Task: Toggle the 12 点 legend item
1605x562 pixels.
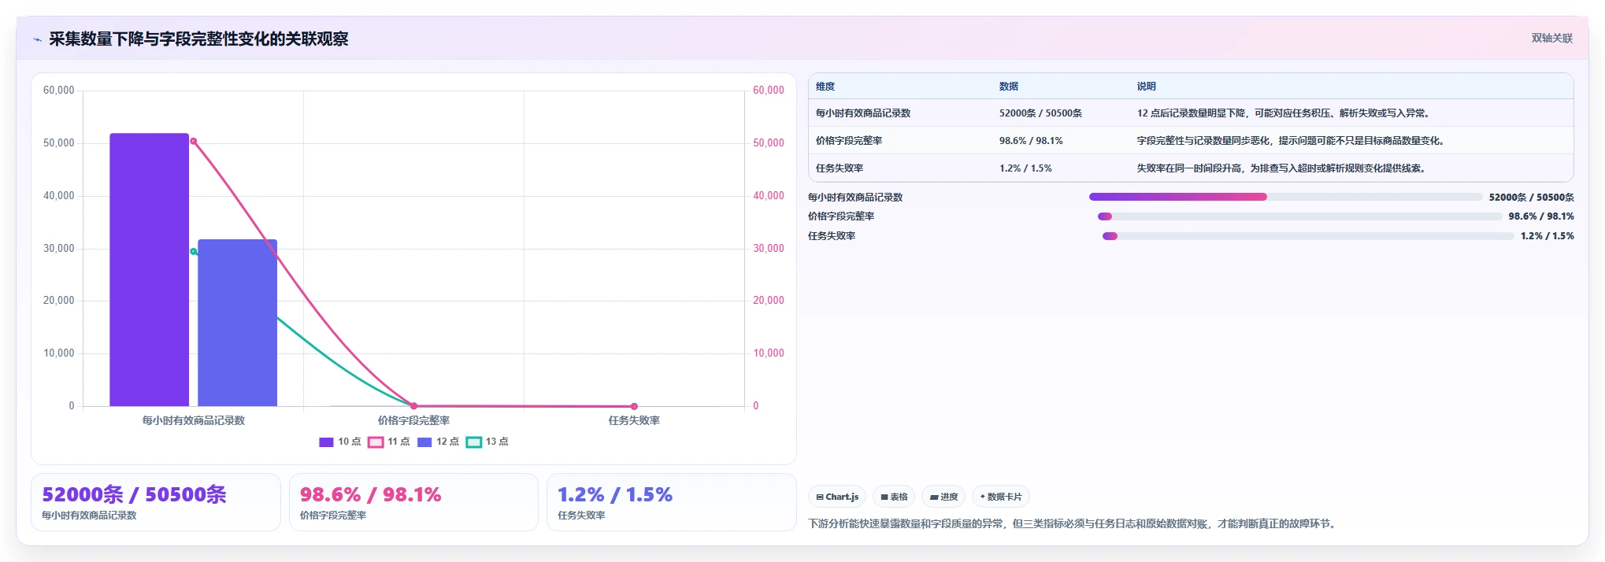Action: point(438,442)
